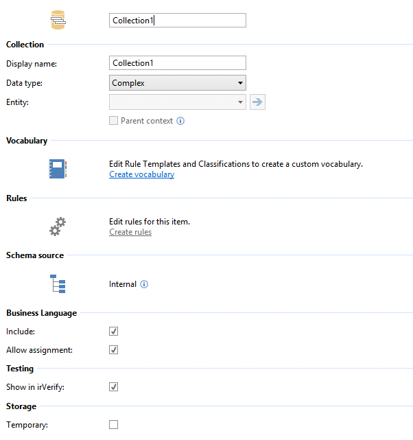Click the Internal schema source label
This screenshot has width=413, height=440.
coord(123,284)
